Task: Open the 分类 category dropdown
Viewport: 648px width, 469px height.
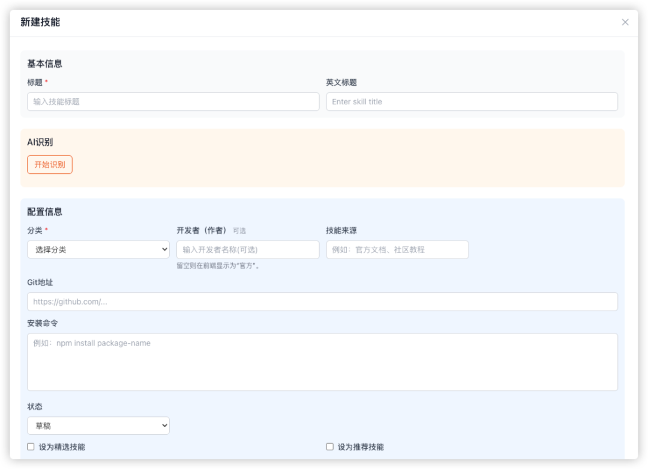Action: (x=98, y=249)
